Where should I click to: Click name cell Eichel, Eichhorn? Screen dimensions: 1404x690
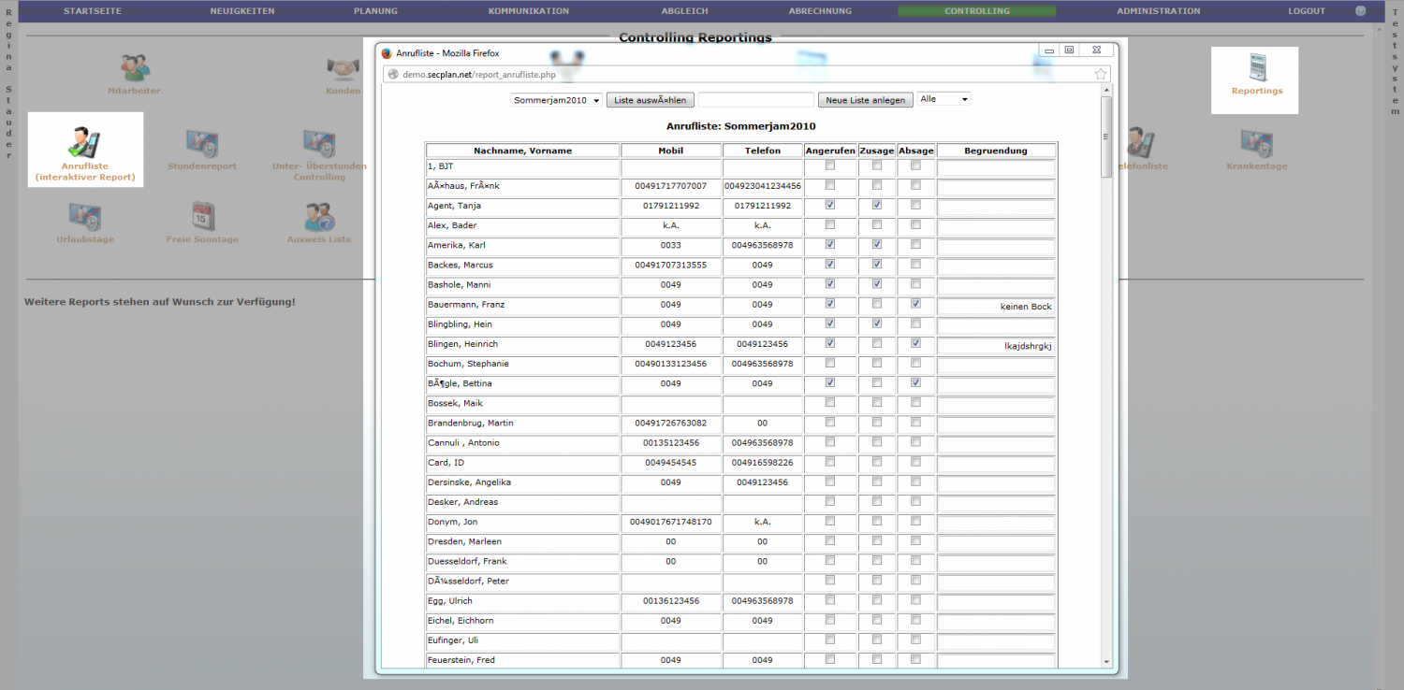pyautogui.click(x=522, y=620)
